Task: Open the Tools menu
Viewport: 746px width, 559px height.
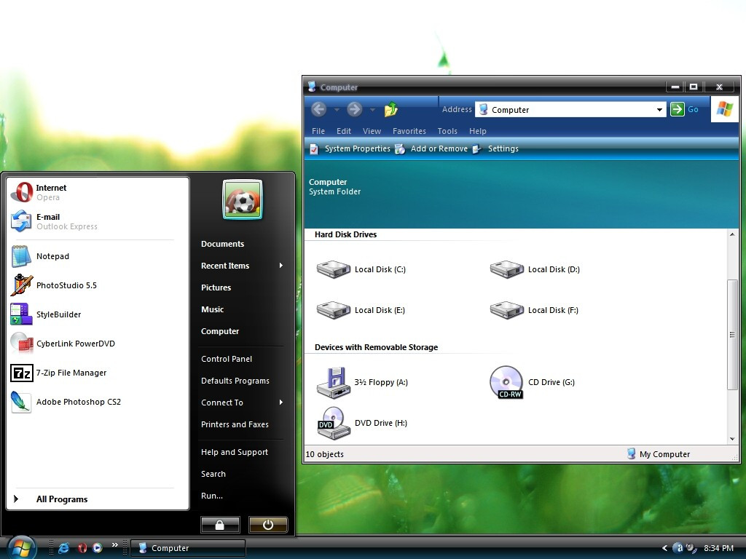Action: [447, 131]
